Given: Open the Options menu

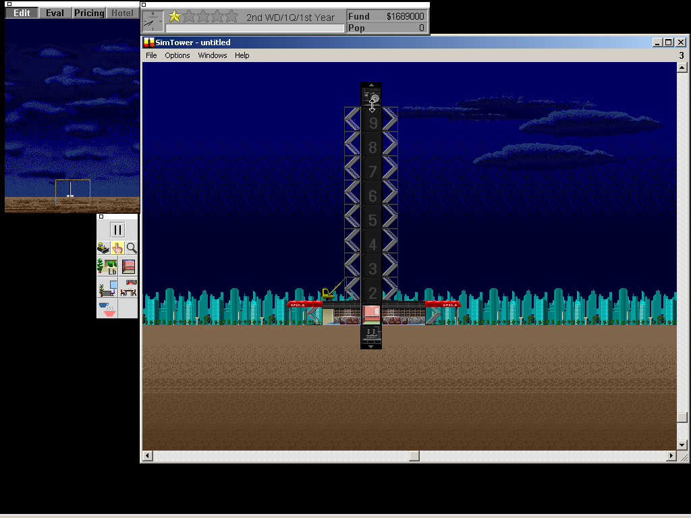Looking at the screenshot, I should (177, 55).
